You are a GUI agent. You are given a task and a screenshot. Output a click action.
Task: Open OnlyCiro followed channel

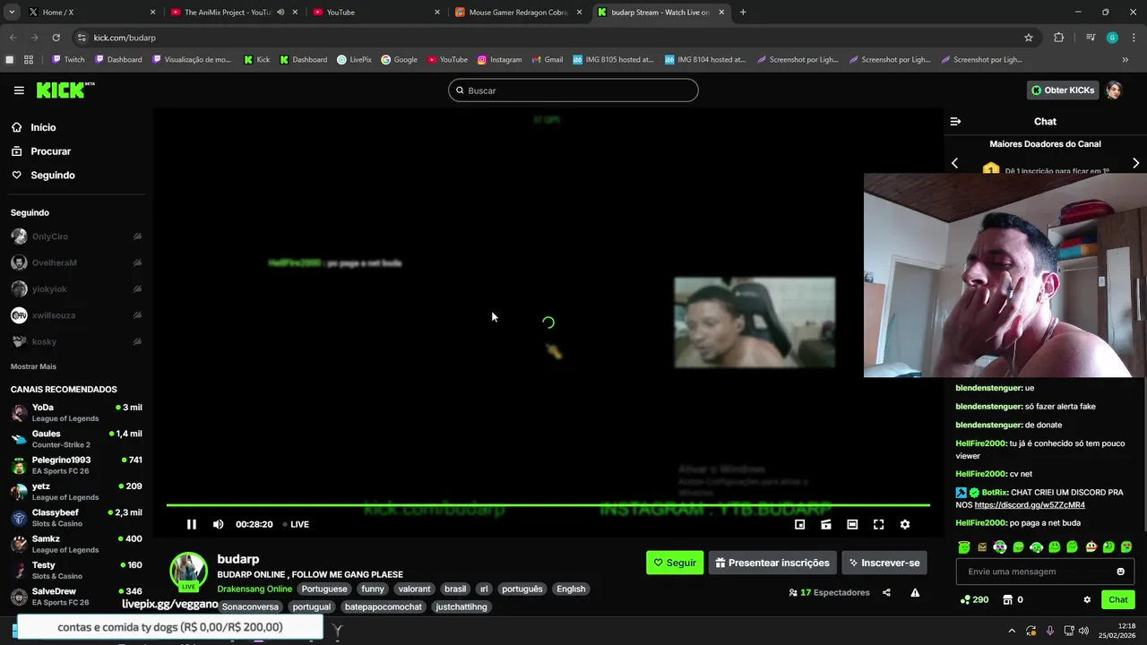[x=75, y=236]
